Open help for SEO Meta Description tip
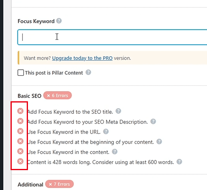This screenshot has width=207, height=190. [x=153, y=122]
